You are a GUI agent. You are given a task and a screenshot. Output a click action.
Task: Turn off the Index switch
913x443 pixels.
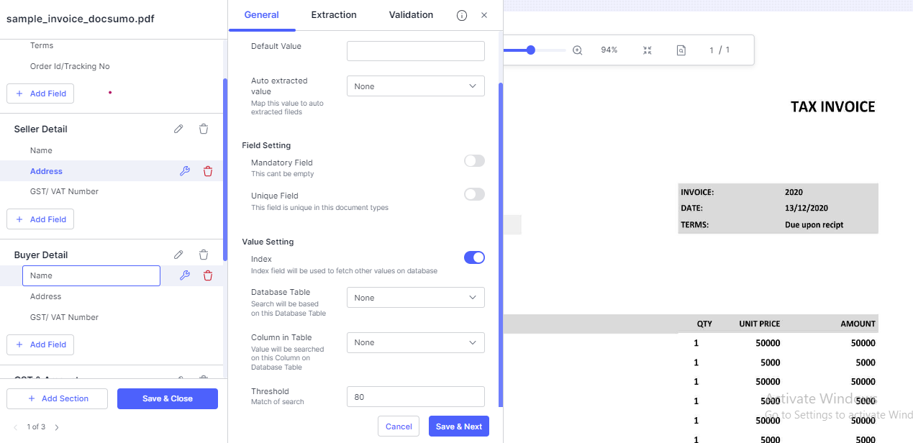coord(474,257)
